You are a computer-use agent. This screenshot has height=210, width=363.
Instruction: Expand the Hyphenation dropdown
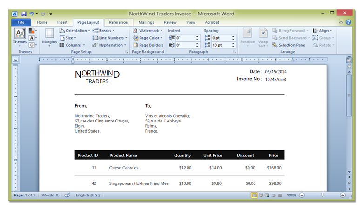pyautogui.click(x=109, y=45)
